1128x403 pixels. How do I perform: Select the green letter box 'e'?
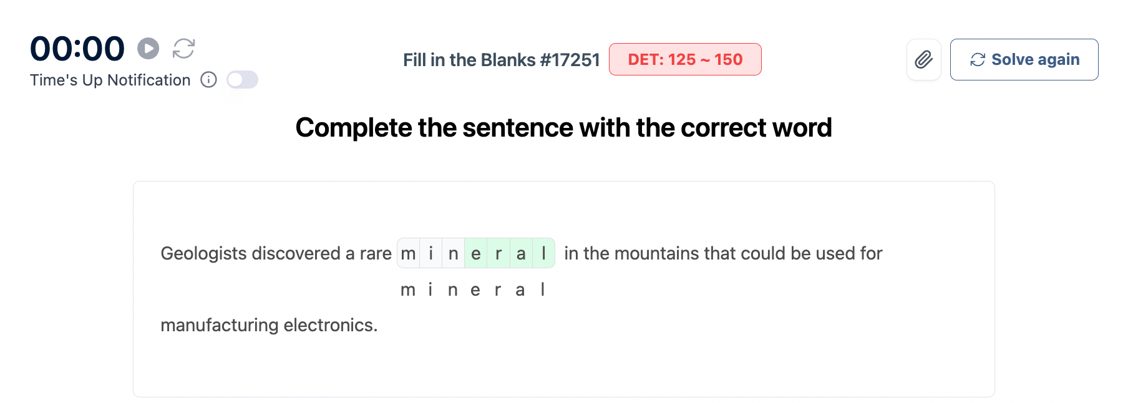click(x=476, y=253)
